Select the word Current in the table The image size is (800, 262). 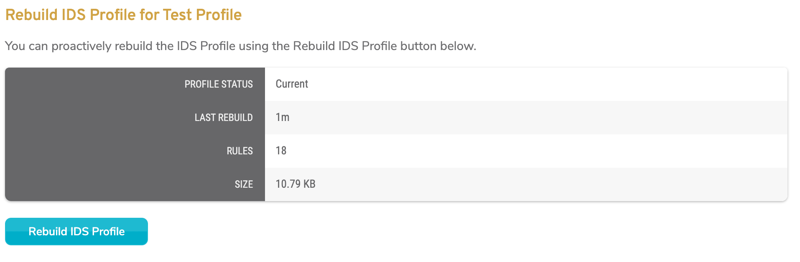[292, 84]
